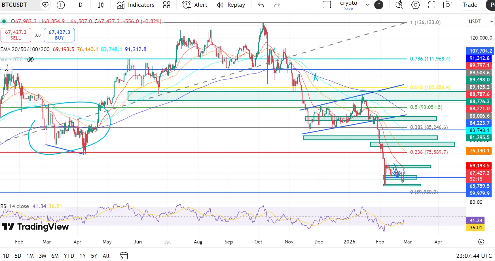Click the SELL 67,427.3 button
This screenshot has height=261, width=495.
(16, 35)
